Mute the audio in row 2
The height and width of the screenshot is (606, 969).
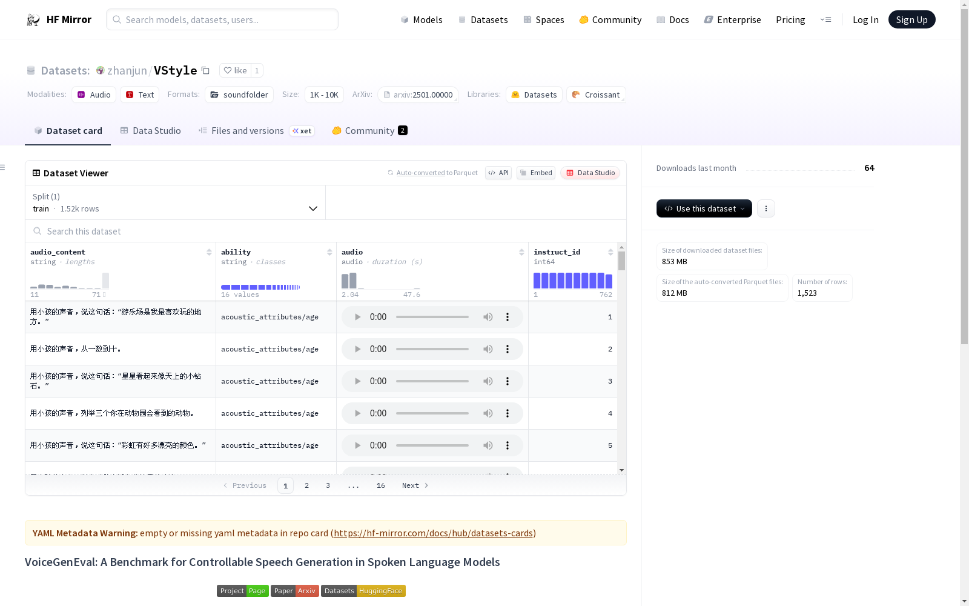pos(488,349)
